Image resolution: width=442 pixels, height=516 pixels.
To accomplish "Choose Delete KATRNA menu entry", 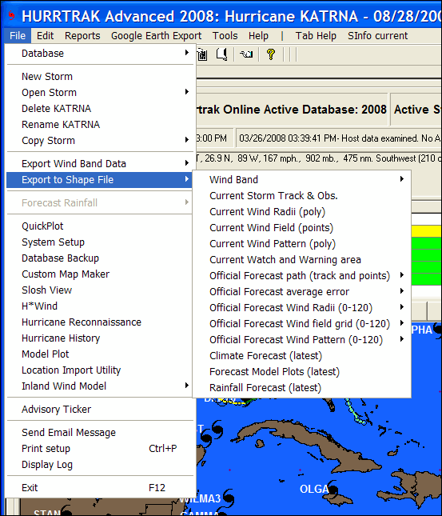I will click(x=99, y=108).
